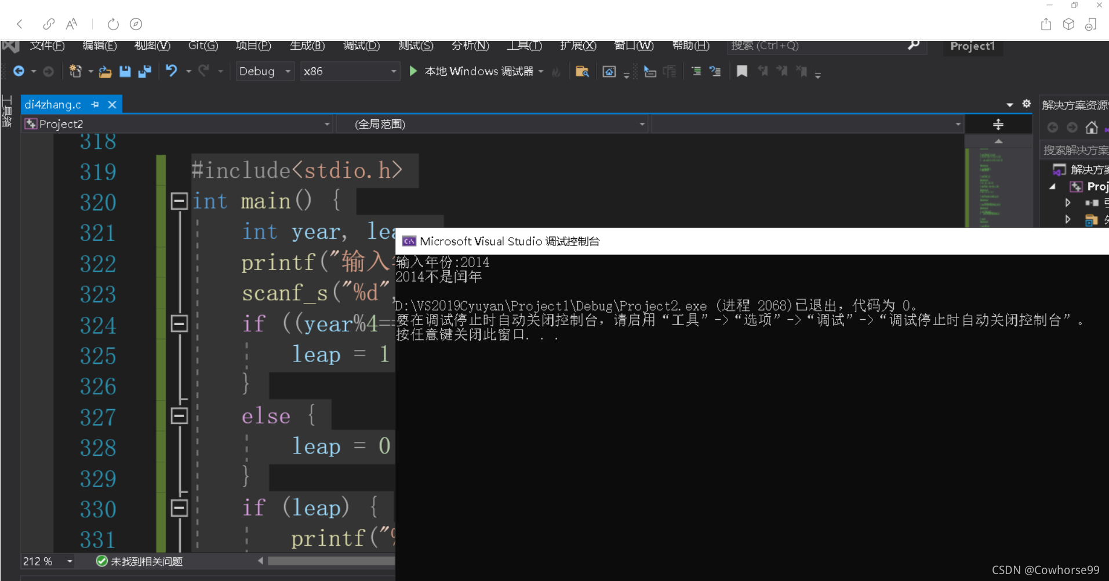
Task: Click the split editor window icon
Action: (x=998, y=125)
